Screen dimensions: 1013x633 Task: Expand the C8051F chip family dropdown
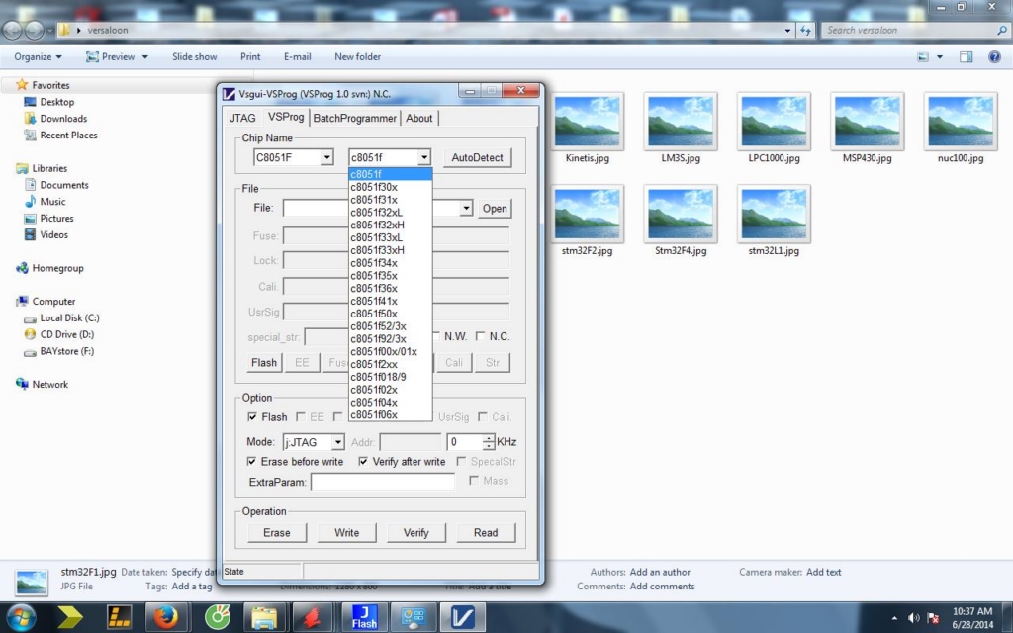326,157
